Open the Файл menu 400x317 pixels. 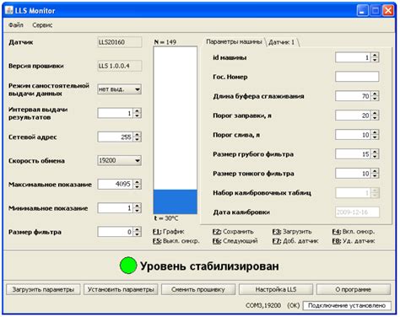[16, 25]
